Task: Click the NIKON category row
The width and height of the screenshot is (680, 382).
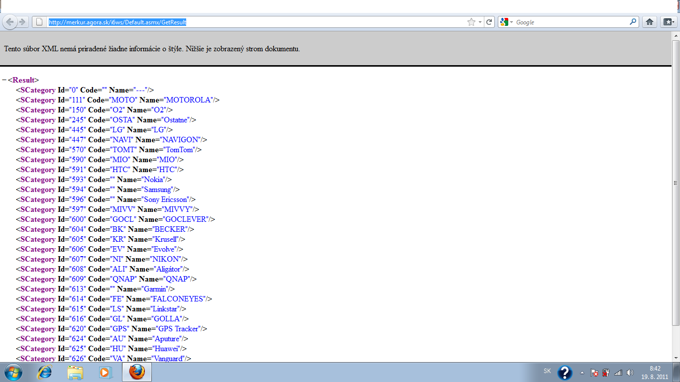Action: [102, 259]
